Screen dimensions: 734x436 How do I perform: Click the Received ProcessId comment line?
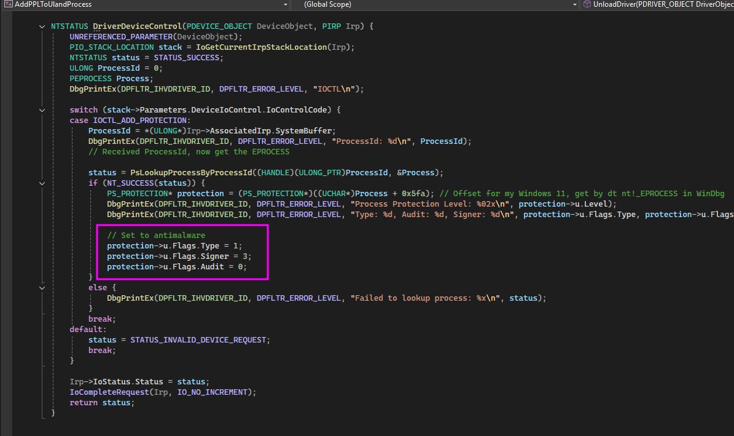click(x=189, y=151)
